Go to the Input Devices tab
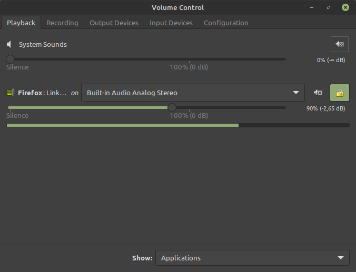The width and height of the screenshot is (356, 272). tap(171, 23)
